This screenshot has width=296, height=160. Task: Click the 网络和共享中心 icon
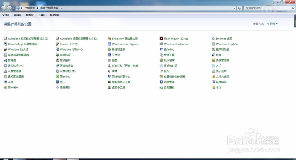coord(109,77)
